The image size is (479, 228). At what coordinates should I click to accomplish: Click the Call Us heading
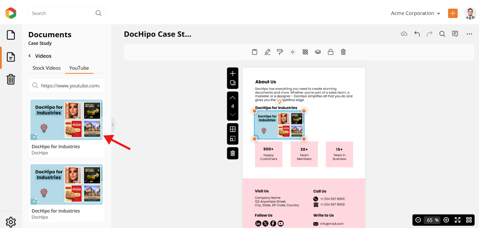[x=320, y=191]
